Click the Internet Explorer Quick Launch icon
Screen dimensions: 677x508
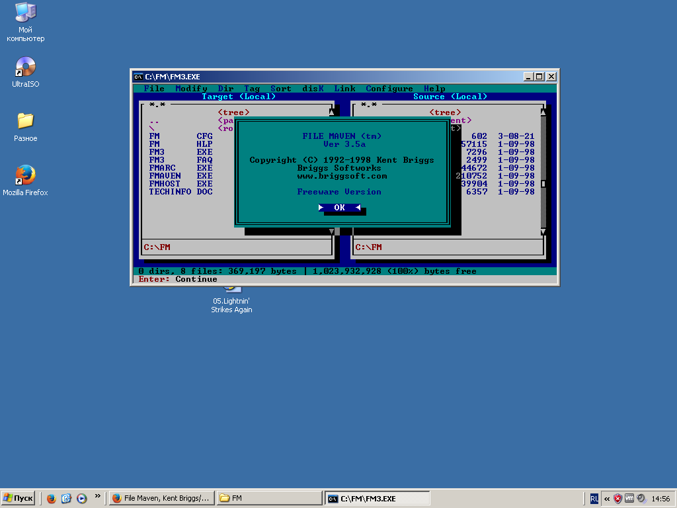pos(66,499)
